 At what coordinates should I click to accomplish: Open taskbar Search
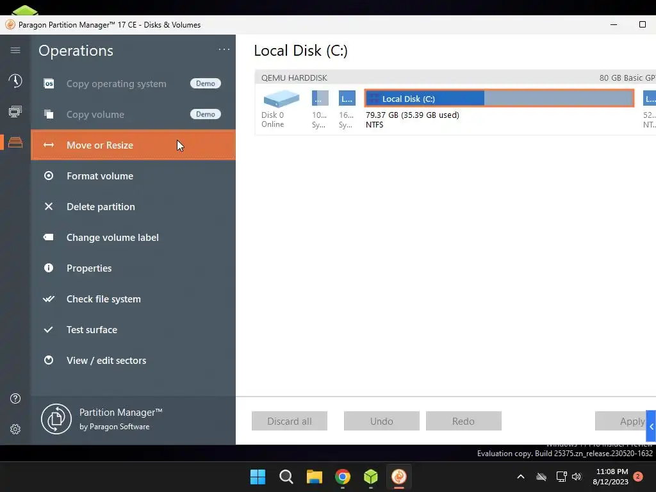[286, 477]
